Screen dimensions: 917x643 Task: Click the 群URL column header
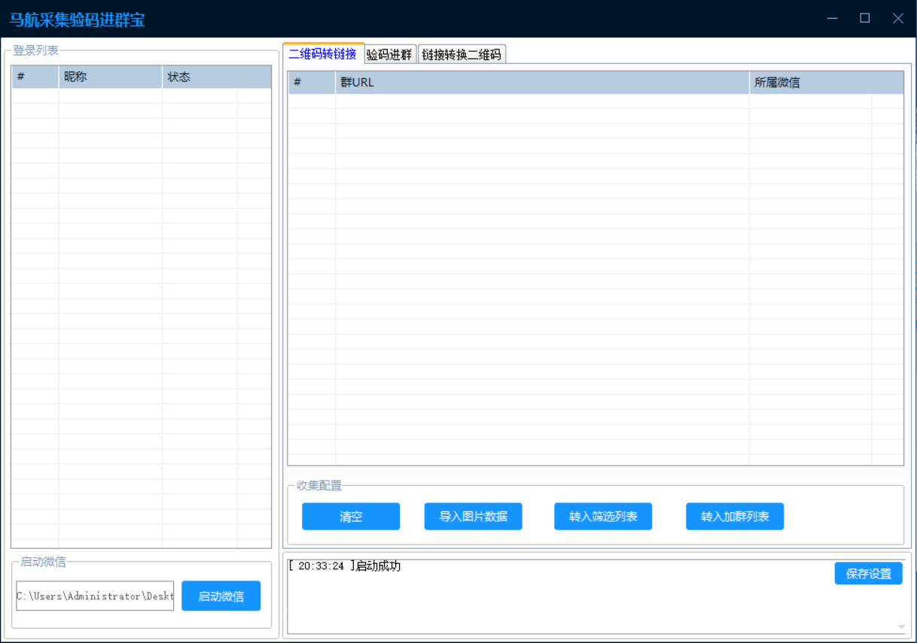[x=542, y=83]
